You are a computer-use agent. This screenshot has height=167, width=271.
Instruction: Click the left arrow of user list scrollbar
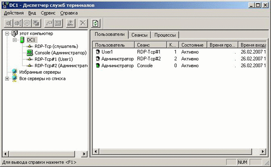coord(96,151)
